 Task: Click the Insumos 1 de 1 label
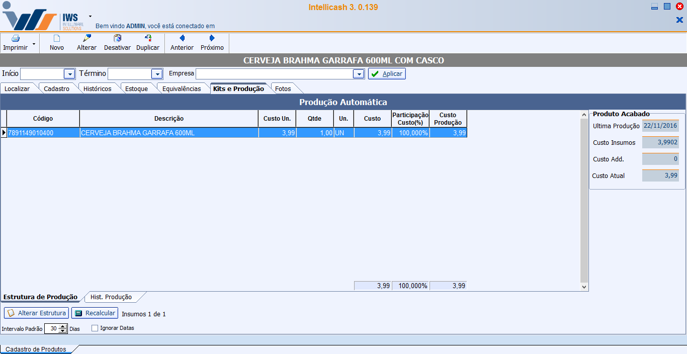coord(144,314)
